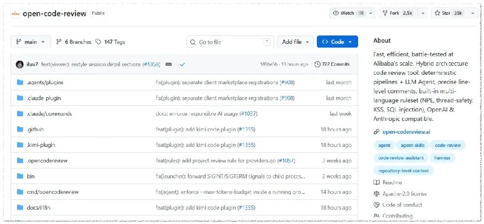Click the Go to file search field

pos(230,42)
